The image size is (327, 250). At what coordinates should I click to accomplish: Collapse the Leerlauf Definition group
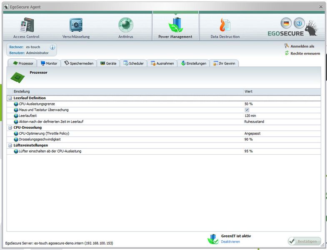[10, 98]
